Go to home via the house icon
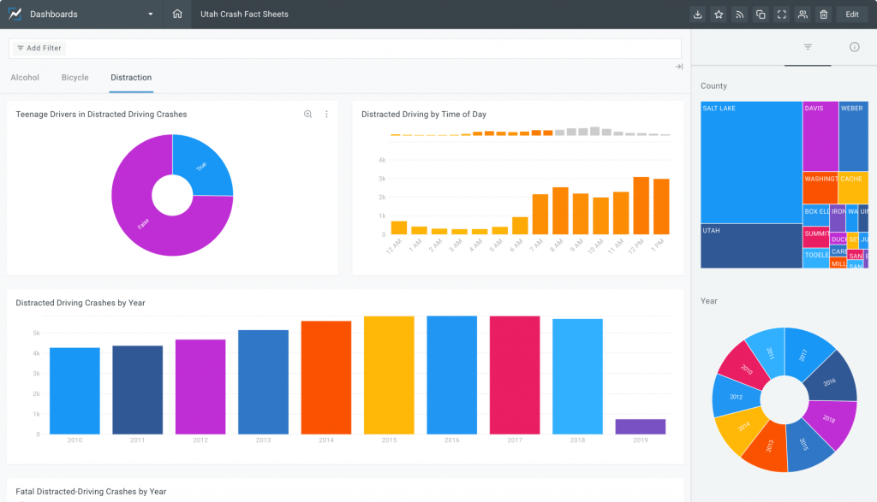 [x=177, y=15]
